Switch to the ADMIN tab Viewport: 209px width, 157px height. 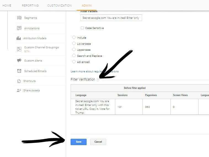click(x=87, y=6)
